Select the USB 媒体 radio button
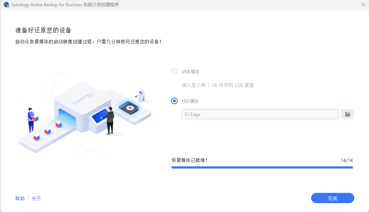The width and height of the screenshot is (369, 212). (174, 72)
